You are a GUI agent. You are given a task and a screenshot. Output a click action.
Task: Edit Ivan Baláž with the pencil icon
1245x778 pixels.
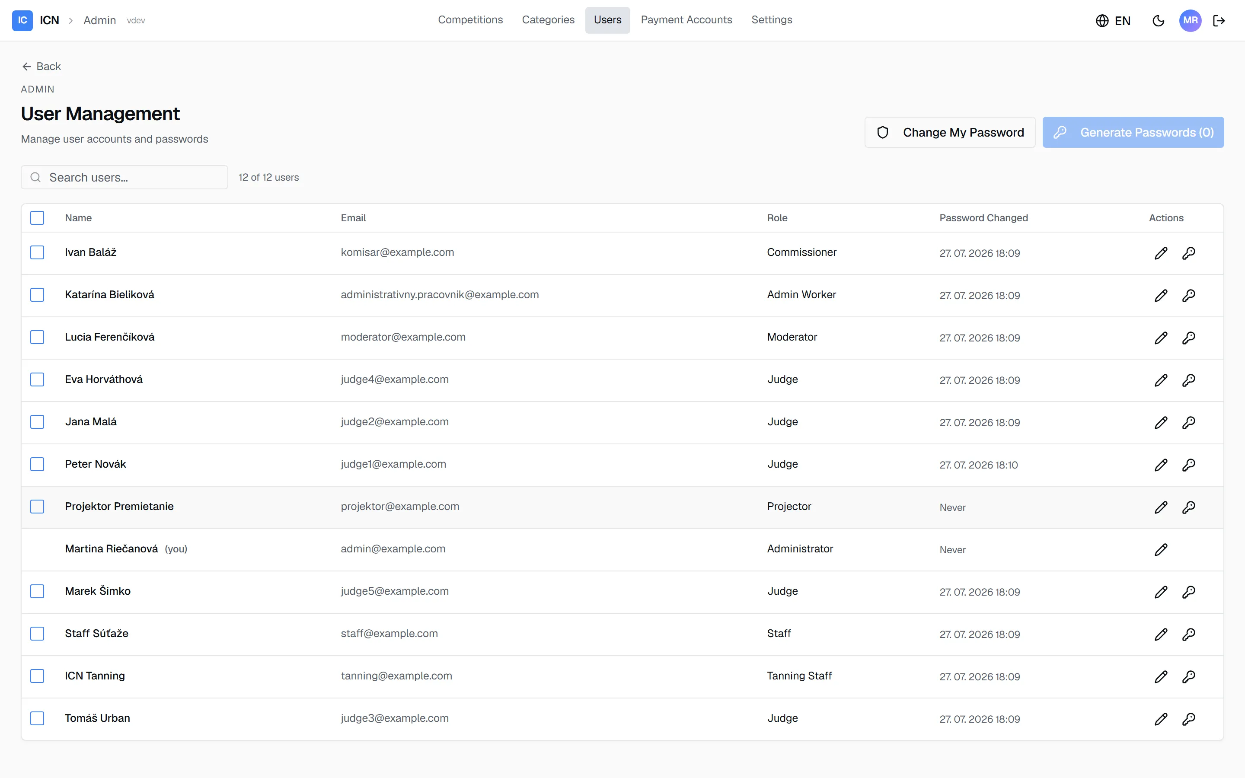(x=1161, y=253)
